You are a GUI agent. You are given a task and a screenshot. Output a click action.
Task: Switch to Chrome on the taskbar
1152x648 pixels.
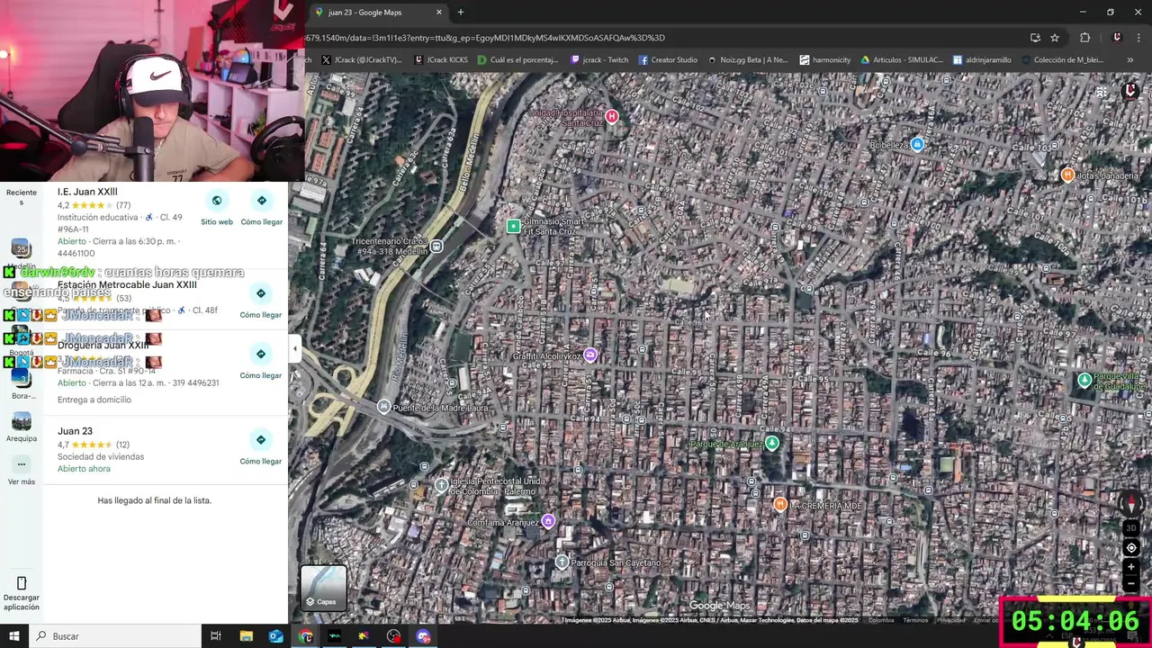tap(306, 636)
